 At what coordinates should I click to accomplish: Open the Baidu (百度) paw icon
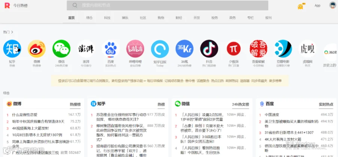(x=110, y=49)
